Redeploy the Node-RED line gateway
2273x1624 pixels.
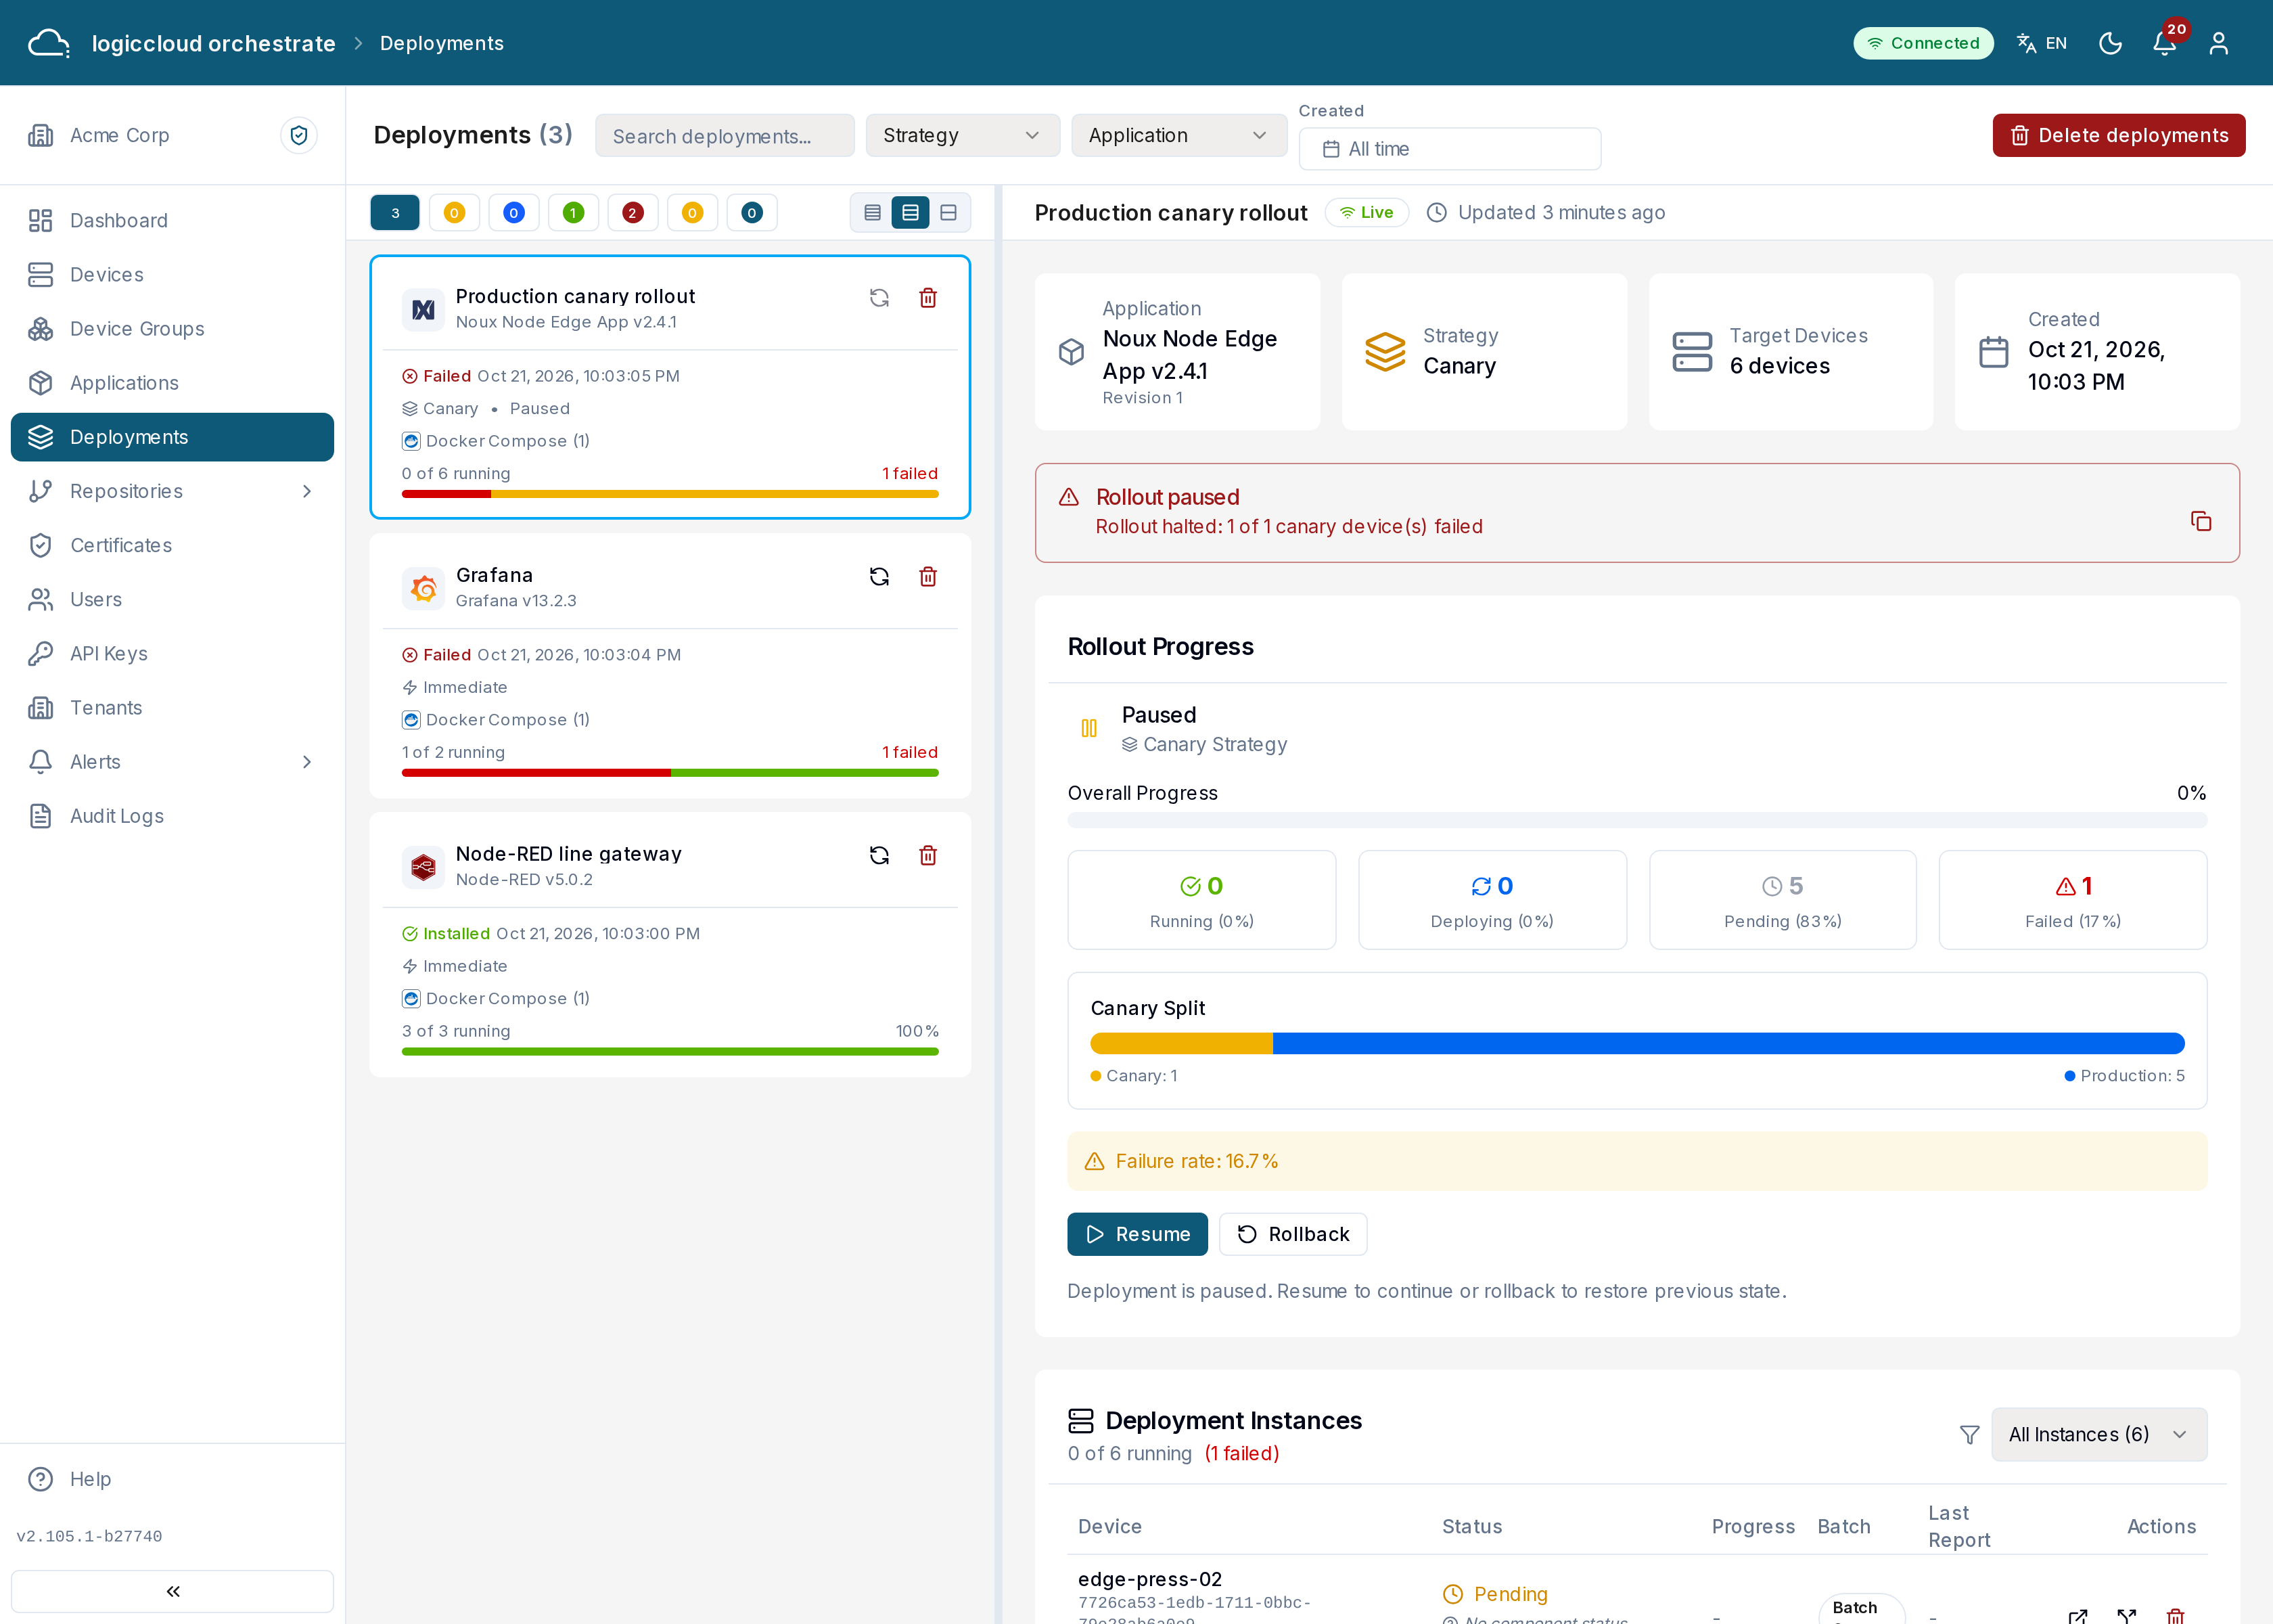[879, 856]
